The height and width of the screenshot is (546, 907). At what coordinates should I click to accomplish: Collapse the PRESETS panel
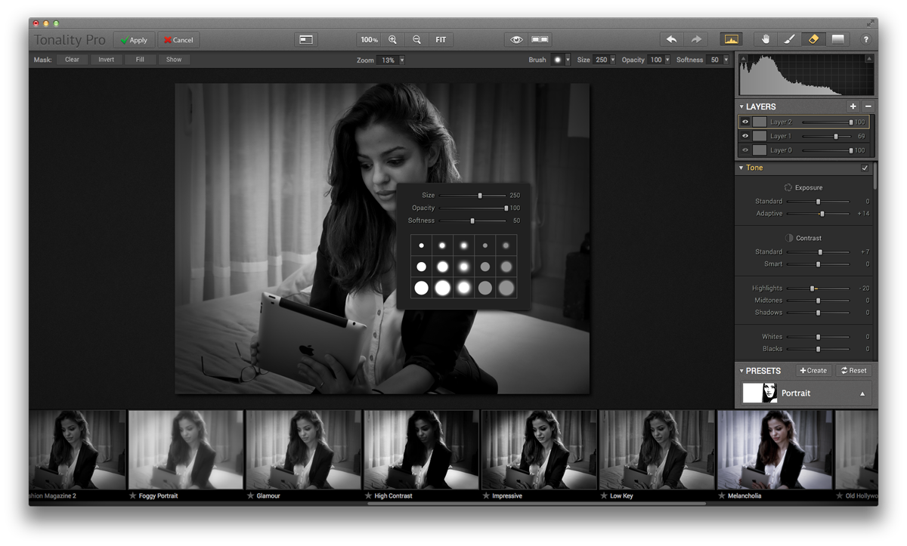coord(741,371)
